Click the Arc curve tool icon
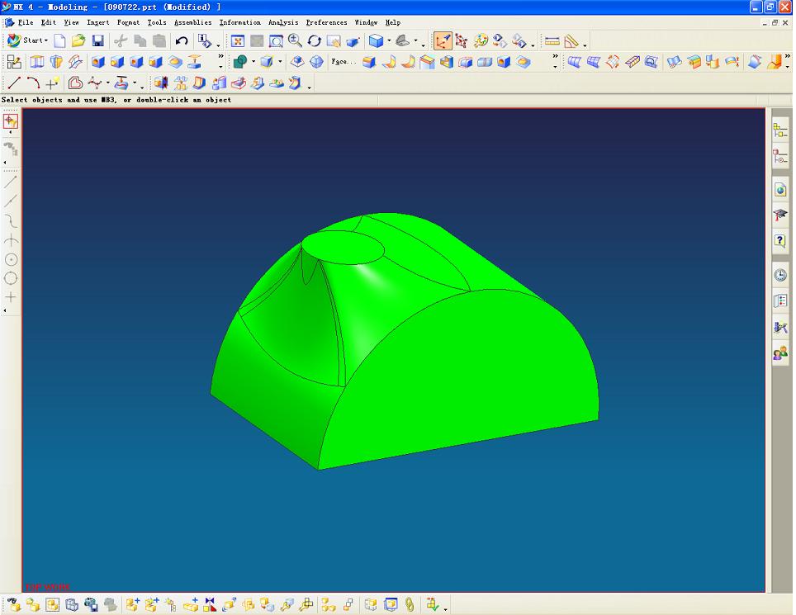The height and width of the screenshot is (615, 796). pyautogui.click(x=33, y=83)
